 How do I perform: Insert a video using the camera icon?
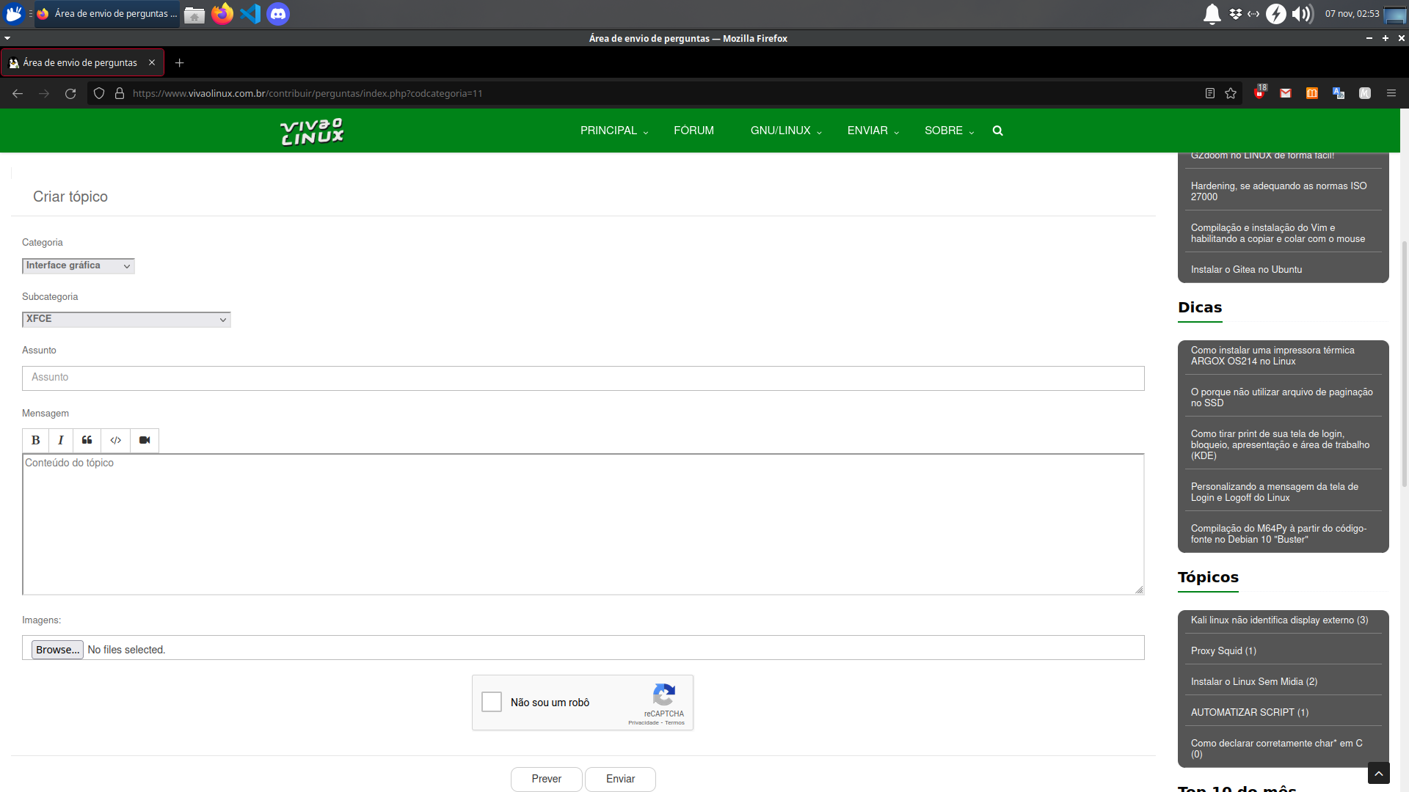point(145,440)
